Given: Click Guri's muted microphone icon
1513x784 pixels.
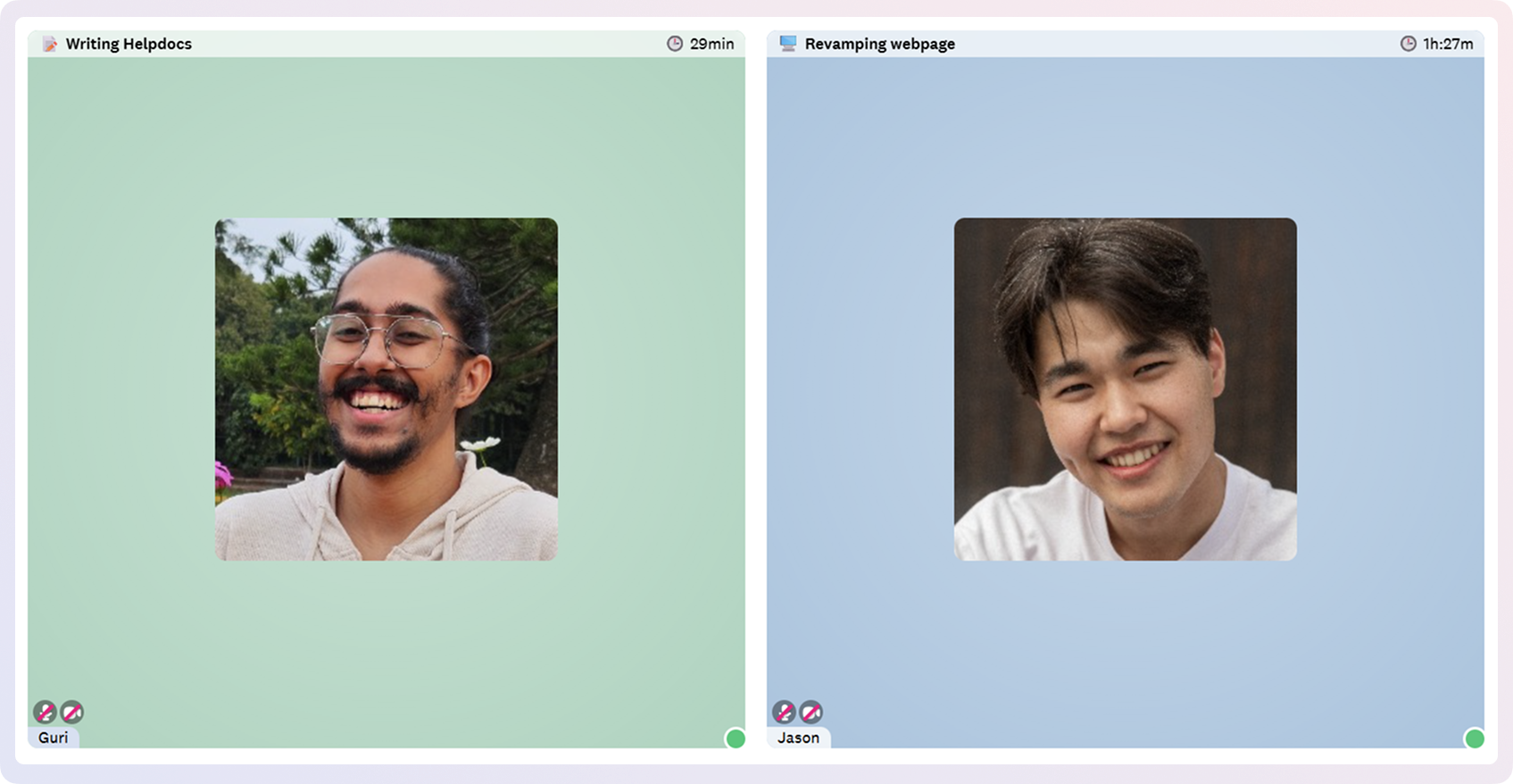Looking at the screenshot, I should click(x=45, y=712).
